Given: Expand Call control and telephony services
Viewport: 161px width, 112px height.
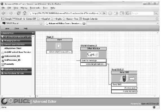Looking at the screenshot, I should click(16, 37).
